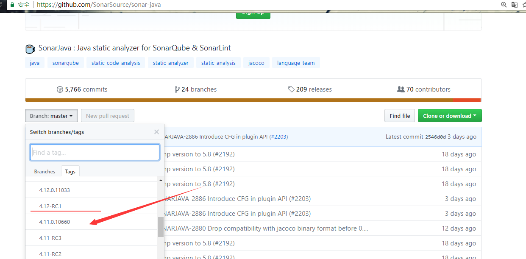Viewport: 526px width, 259px height.
Task: Switch to the Tags tab
Action: 70,172
